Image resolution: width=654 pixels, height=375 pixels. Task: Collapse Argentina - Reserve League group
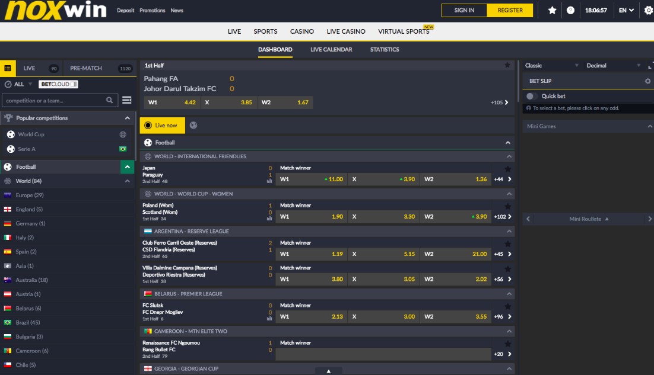pos(509,232)
